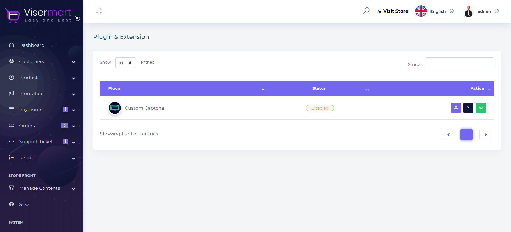
Task: Click the Orders notification bell badge
Action: (x=64, y=126)
